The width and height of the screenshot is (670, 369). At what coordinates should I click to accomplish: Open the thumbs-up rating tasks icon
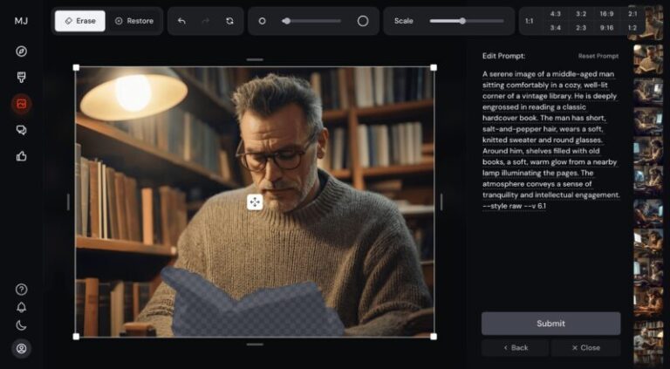point(21,156)
